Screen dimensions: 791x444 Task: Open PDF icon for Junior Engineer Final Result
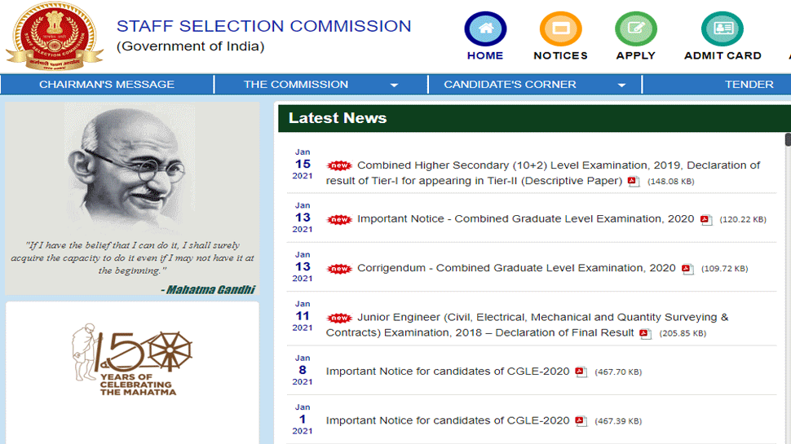[x=645, y=334]
